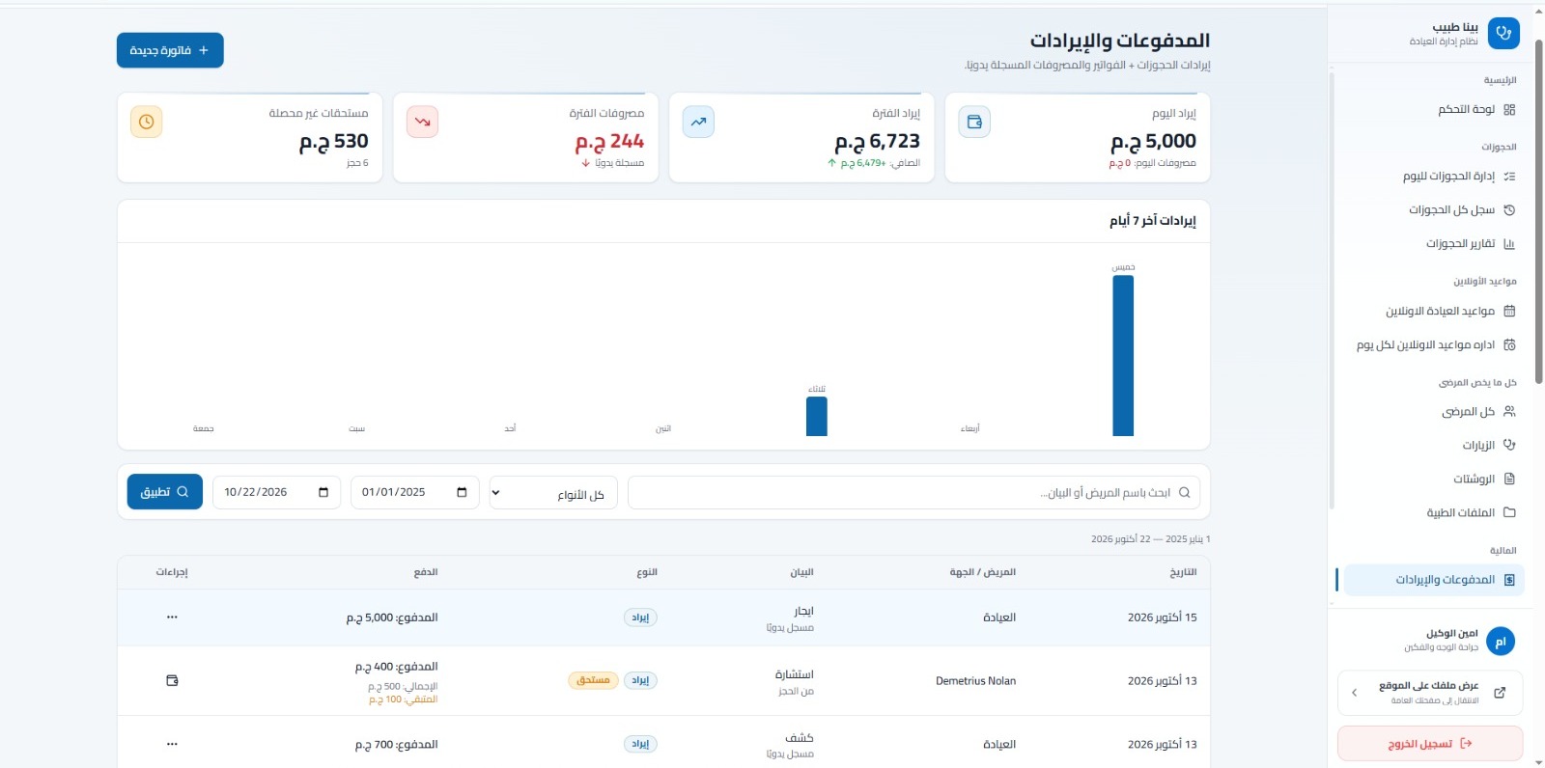Click the sidebar vertical scrollbar

point(1332,289)
